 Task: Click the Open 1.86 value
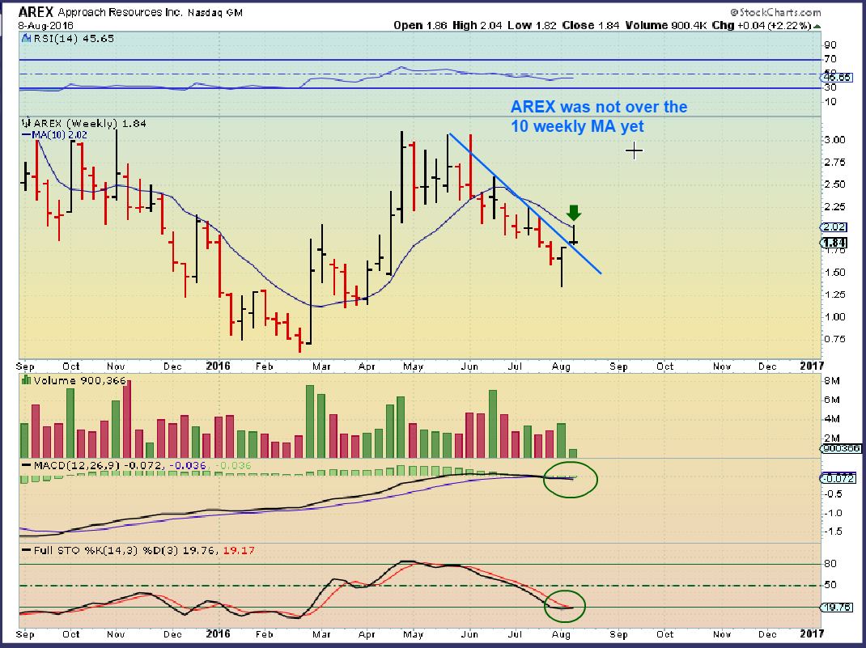[x=420, y=25]
